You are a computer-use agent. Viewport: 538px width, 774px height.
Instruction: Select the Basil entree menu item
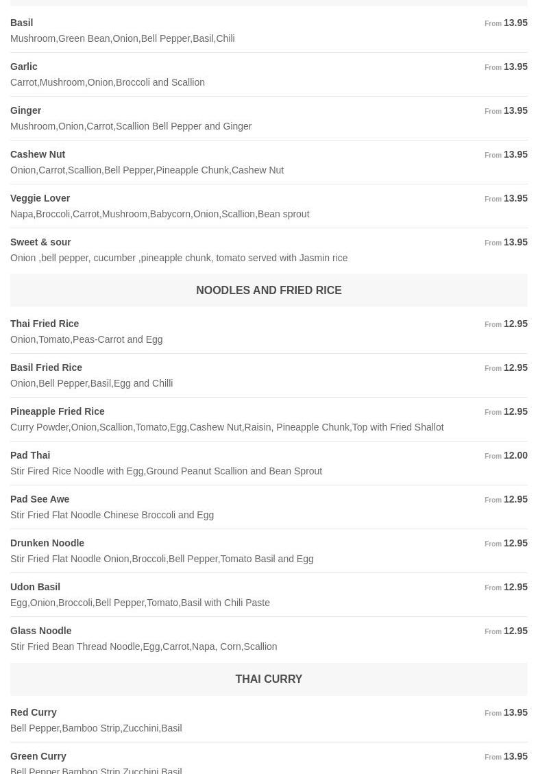pos(22,23)
